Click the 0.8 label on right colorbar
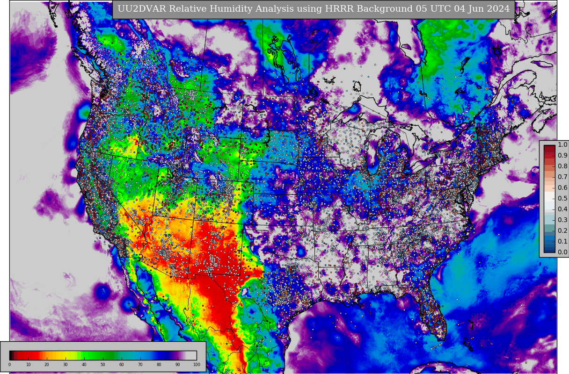The width and height of the screenshot is (569, 374). coord(562,166)
